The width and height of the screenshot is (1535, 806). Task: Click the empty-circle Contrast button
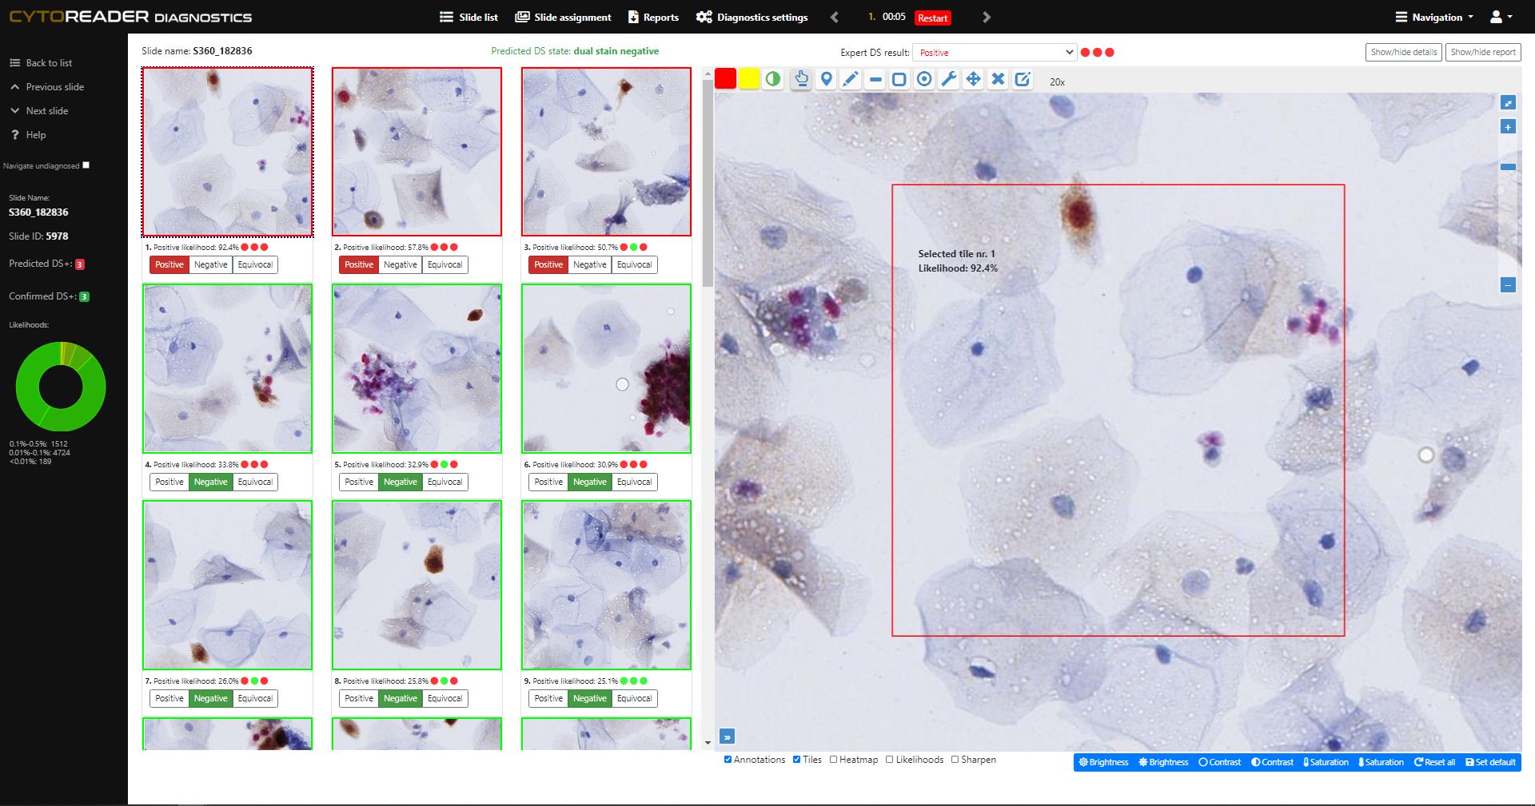tap(1220, 762)
